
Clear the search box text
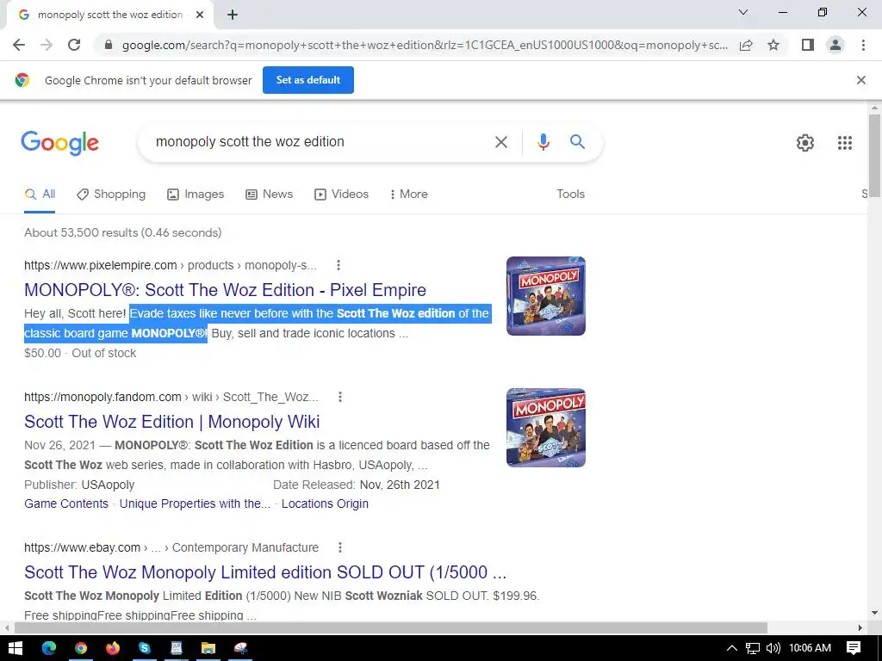501,142
